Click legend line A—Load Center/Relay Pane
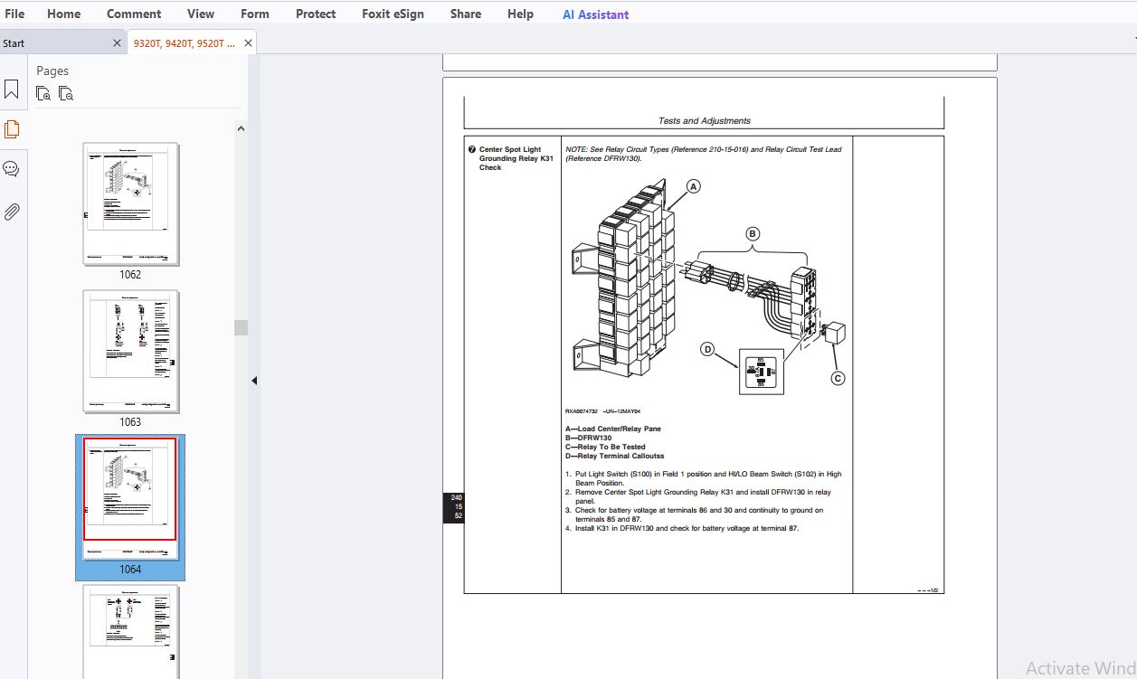Screen dimensions: 1137x679 (613, 429)
